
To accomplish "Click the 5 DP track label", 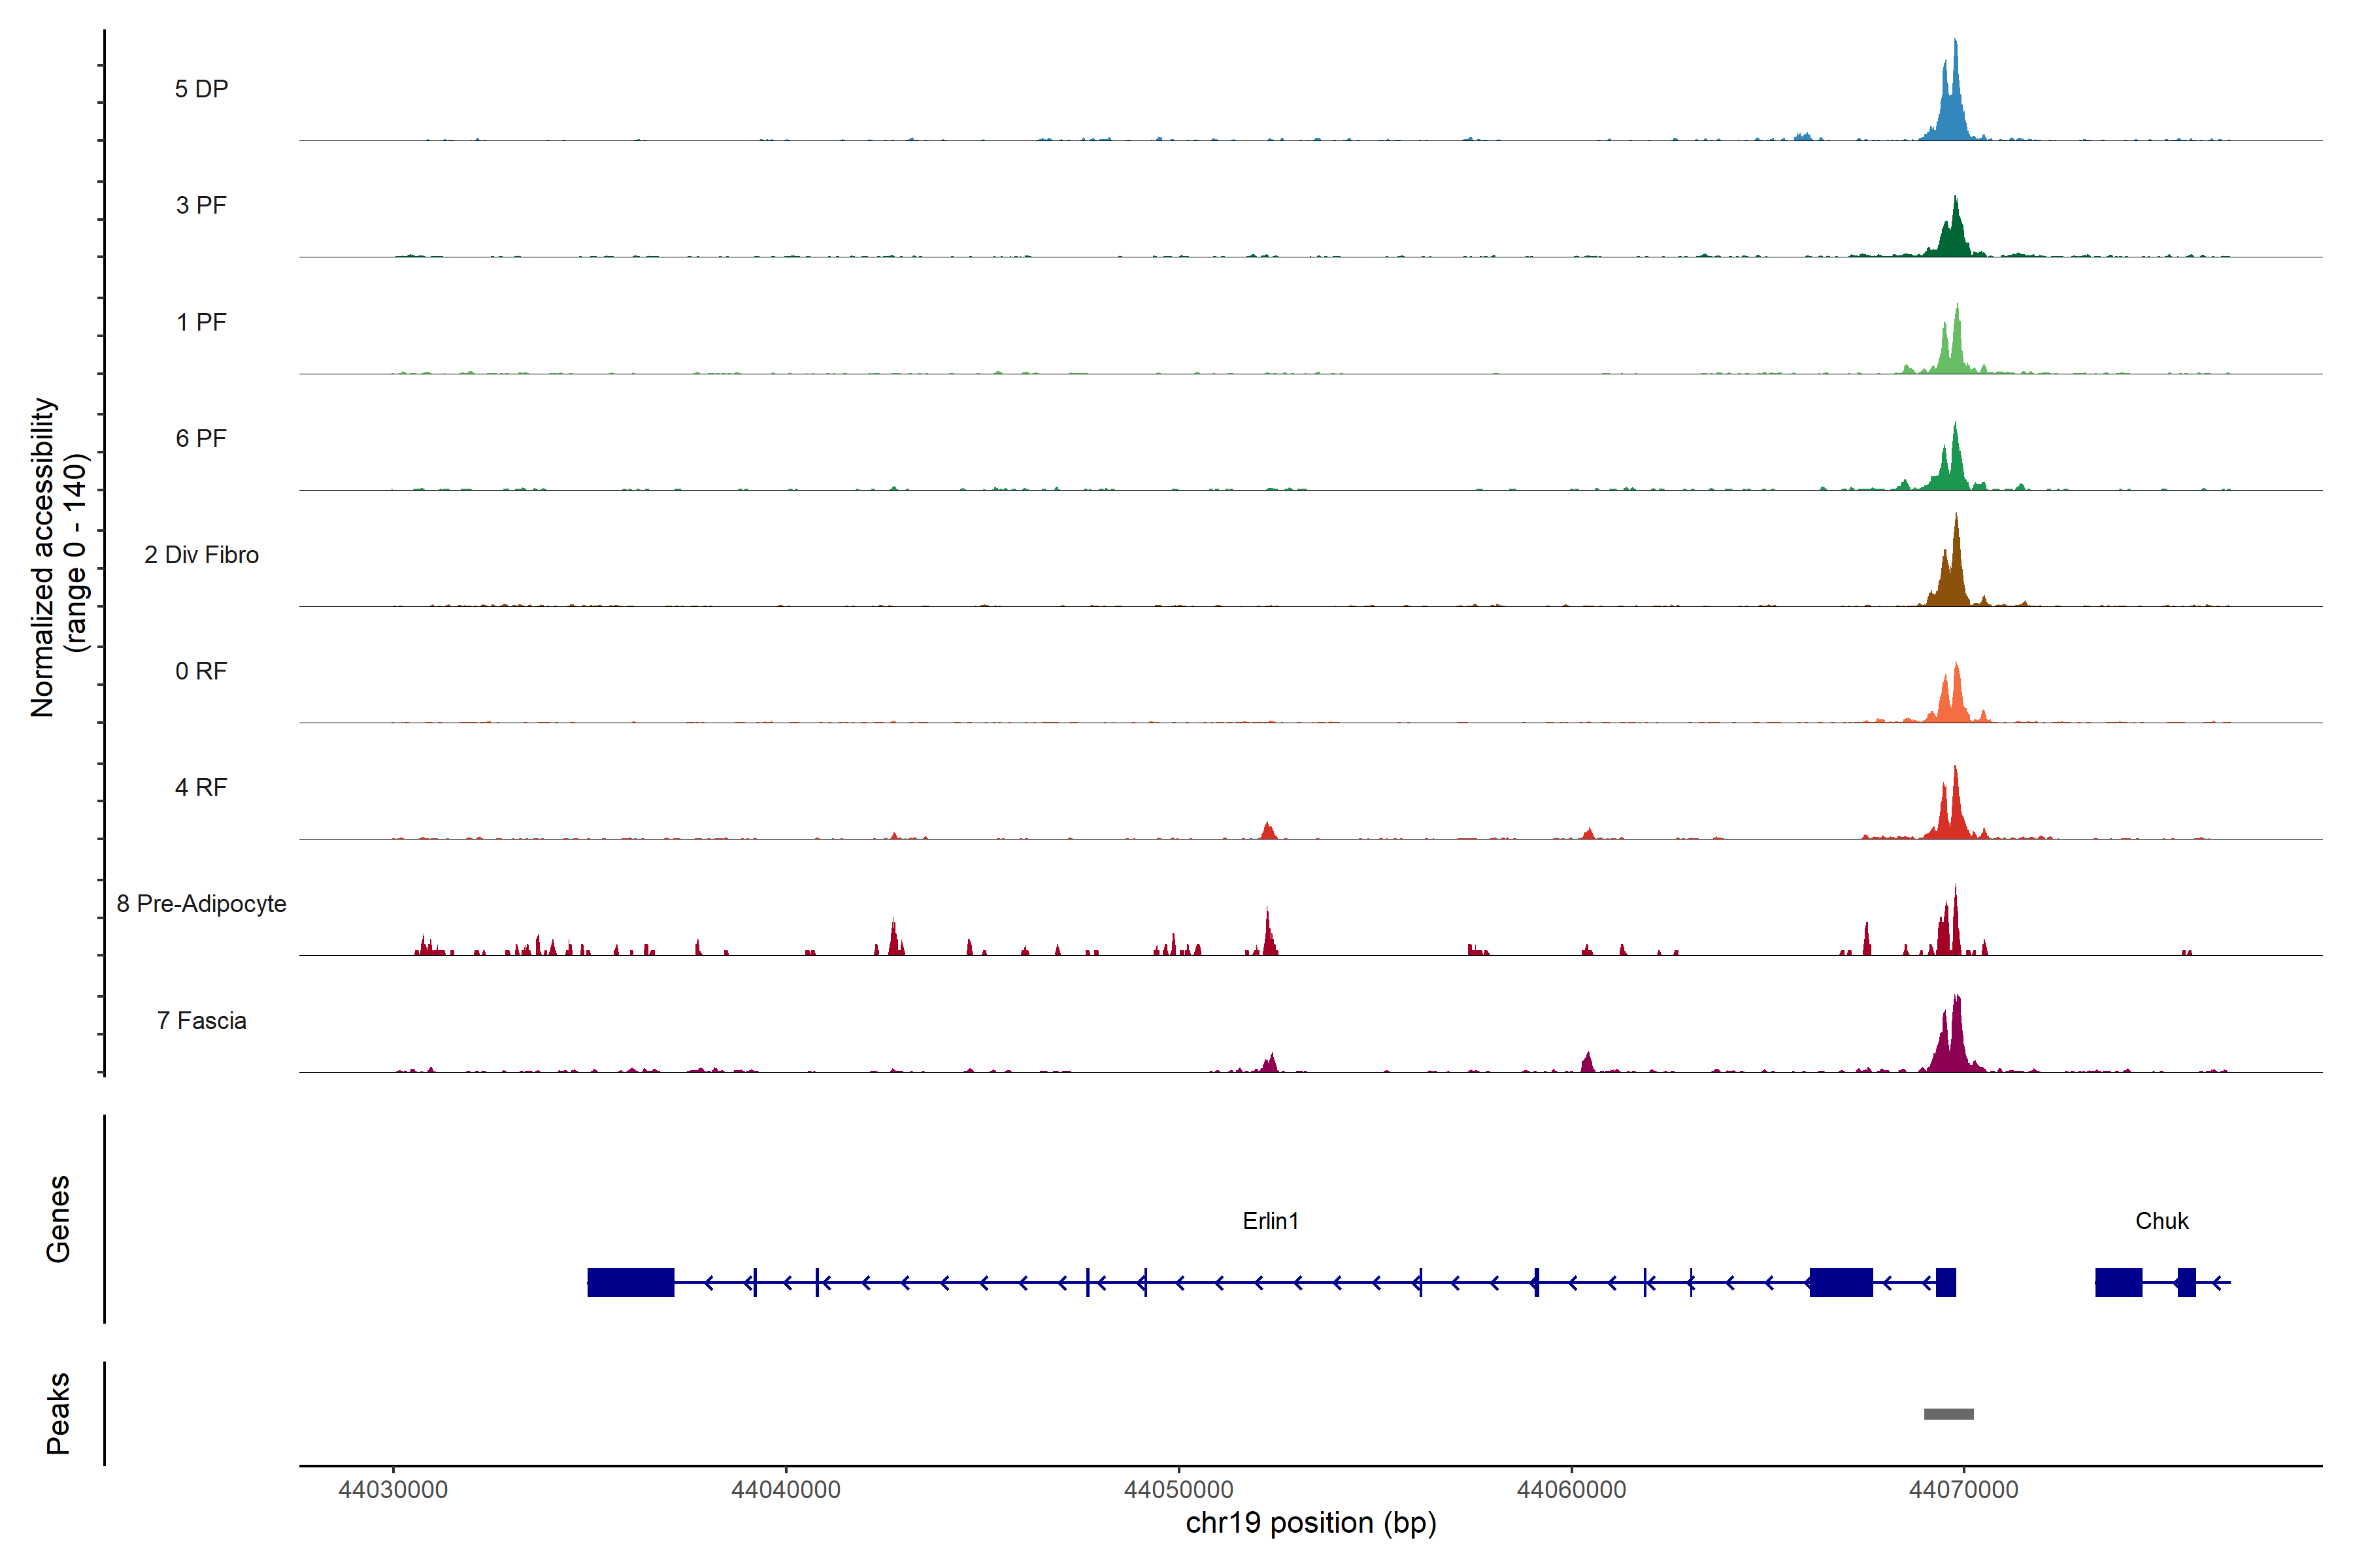I will coord(201,89).
